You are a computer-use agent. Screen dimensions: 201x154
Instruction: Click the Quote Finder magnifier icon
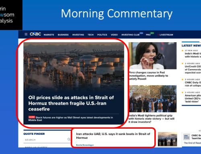(69, 139)
